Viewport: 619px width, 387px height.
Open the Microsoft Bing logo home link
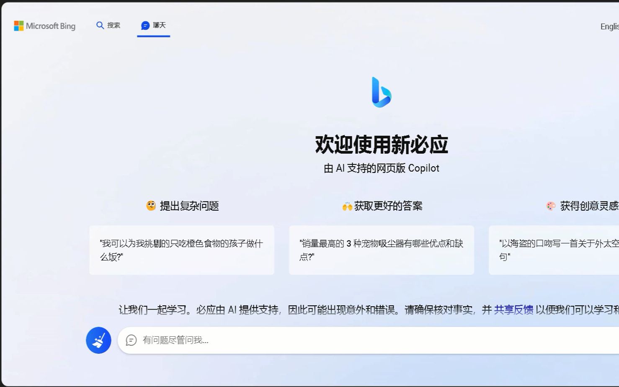pyautogui.click(x=45, y=26)
